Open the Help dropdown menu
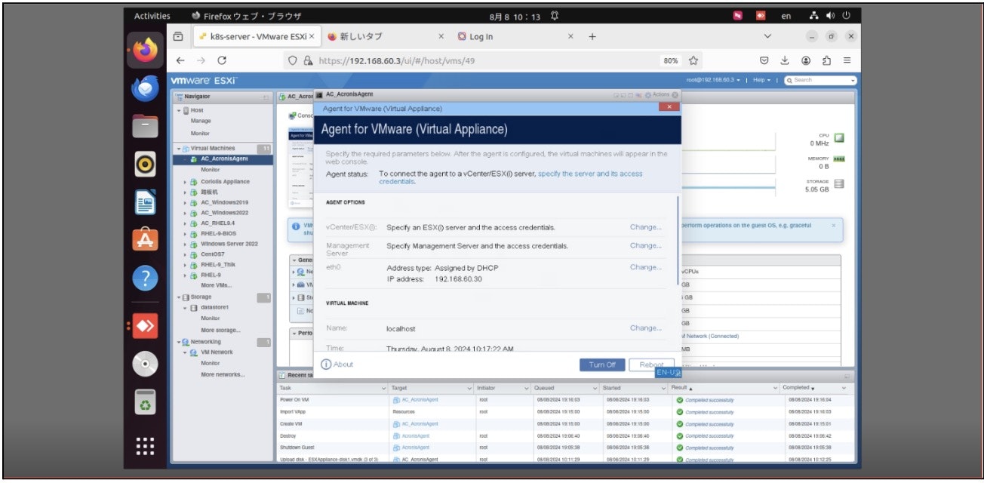This screenshot has height=483, width=984. tap(763, 80)
